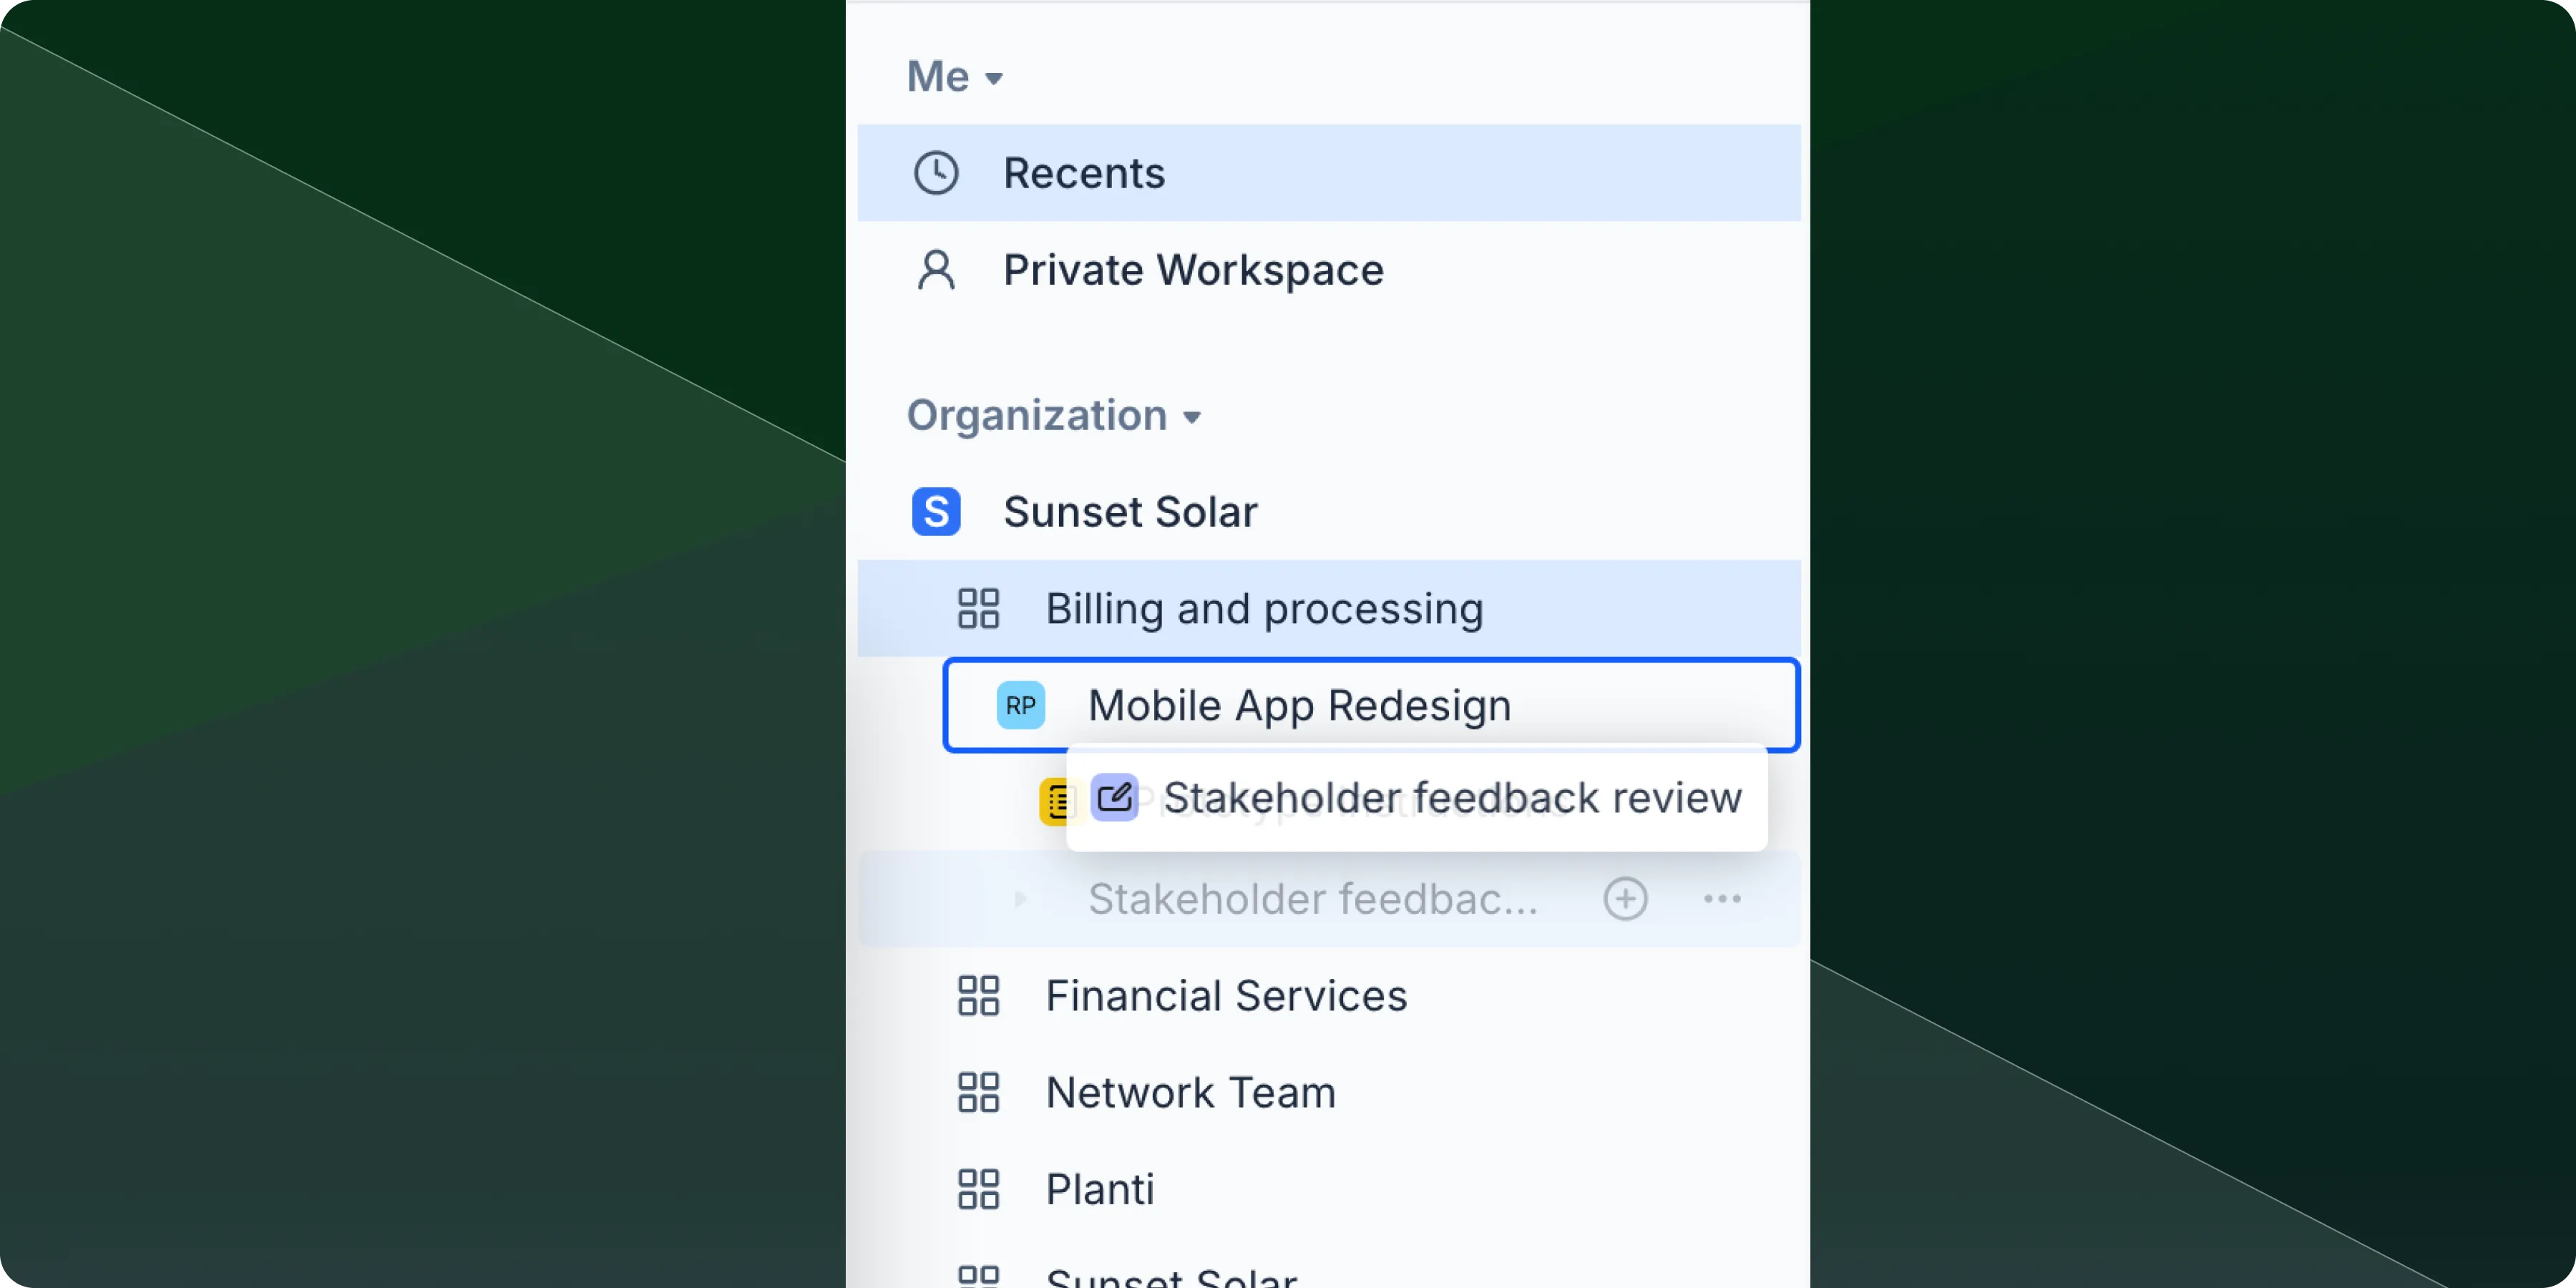Image resolution: width=2576 pixels, height=1288 pixels.
Task: Select the Billing and processing space
Action: [x=1264, y=608]
